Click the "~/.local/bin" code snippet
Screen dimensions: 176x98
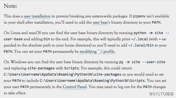click(141, 45)
